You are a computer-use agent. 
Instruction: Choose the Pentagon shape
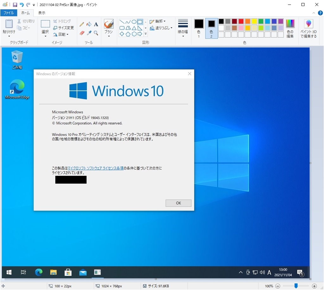(128, 34)
